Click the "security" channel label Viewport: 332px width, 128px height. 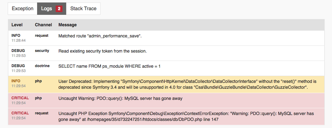pos(42,51)
